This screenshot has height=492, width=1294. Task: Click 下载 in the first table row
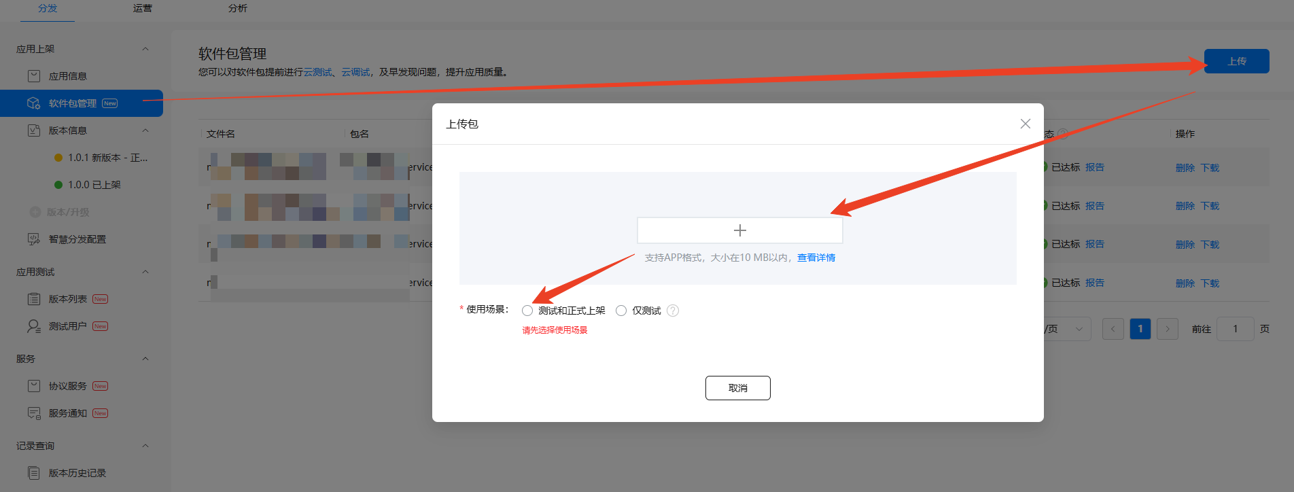[1210, 168]
